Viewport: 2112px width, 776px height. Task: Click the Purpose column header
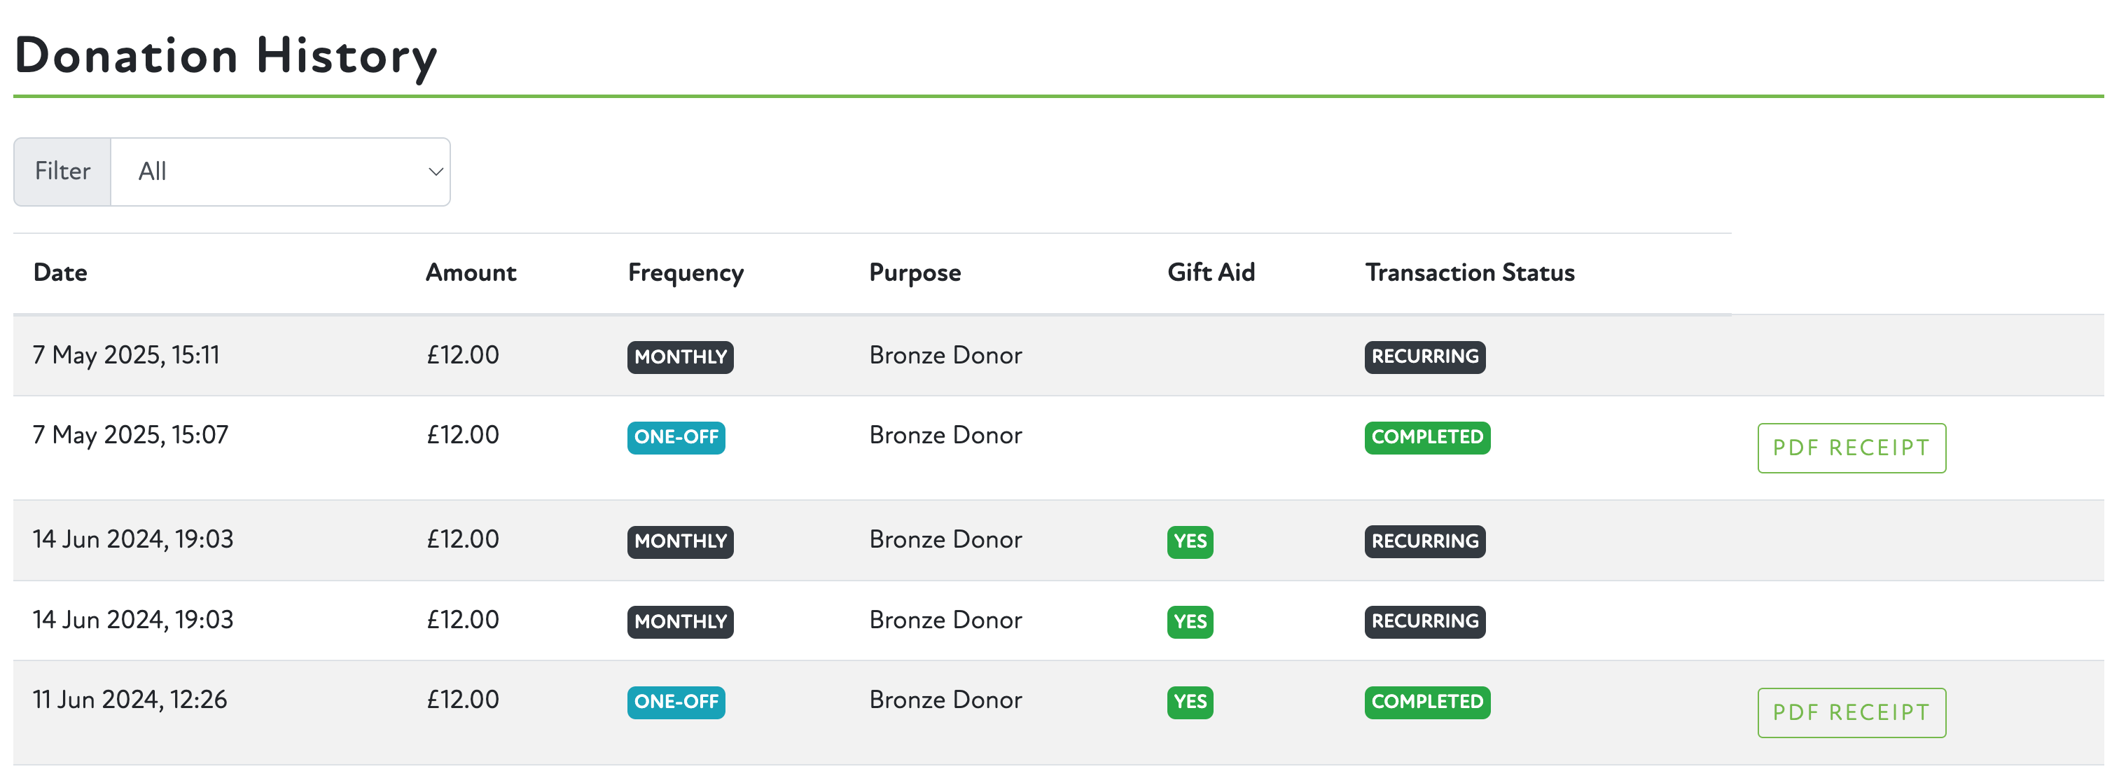pos(914,272)
